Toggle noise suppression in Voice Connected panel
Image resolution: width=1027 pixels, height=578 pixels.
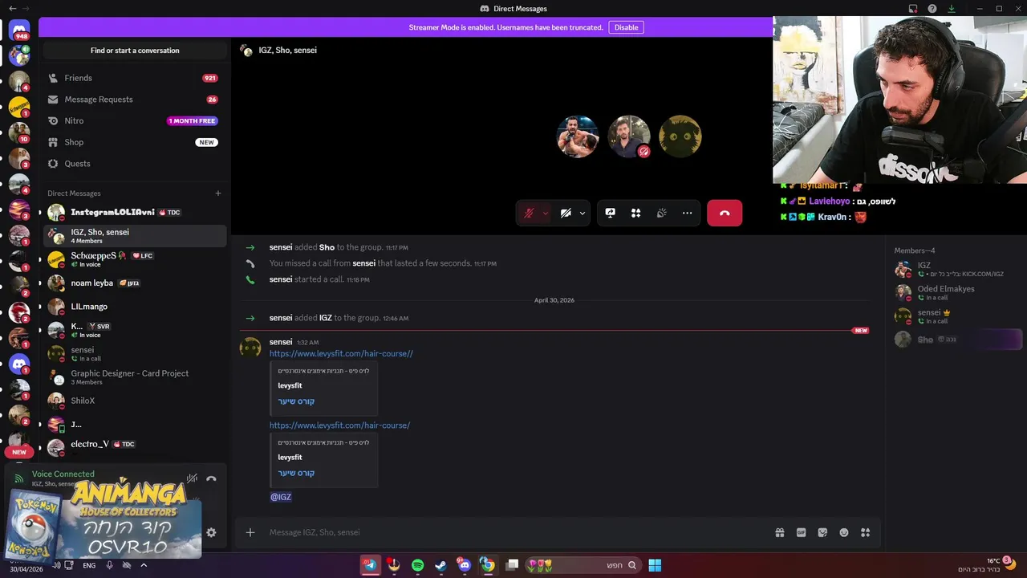[192, 478]
